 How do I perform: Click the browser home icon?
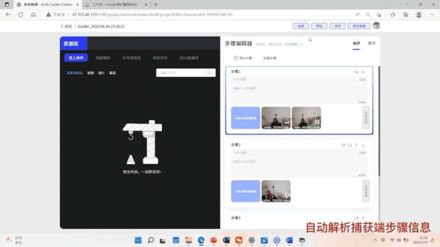33,15
